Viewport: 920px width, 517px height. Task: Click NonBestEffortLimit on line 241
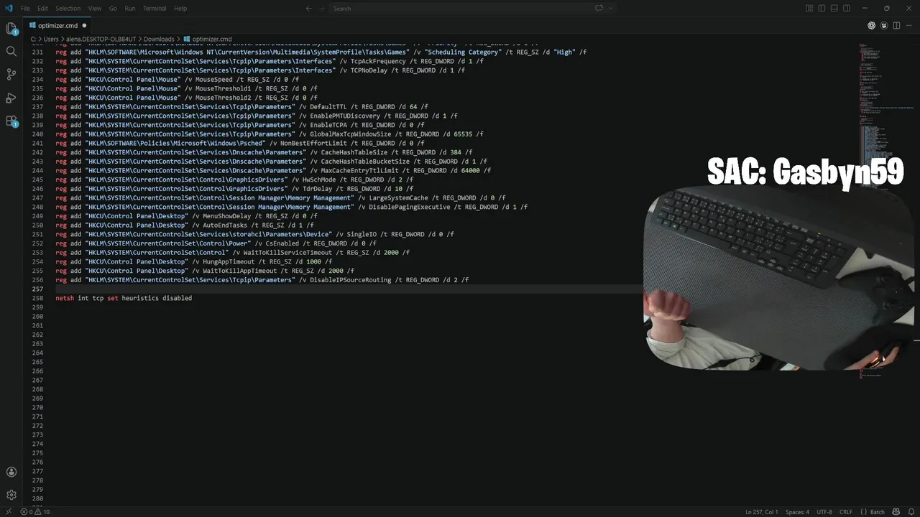coord(313,143)
